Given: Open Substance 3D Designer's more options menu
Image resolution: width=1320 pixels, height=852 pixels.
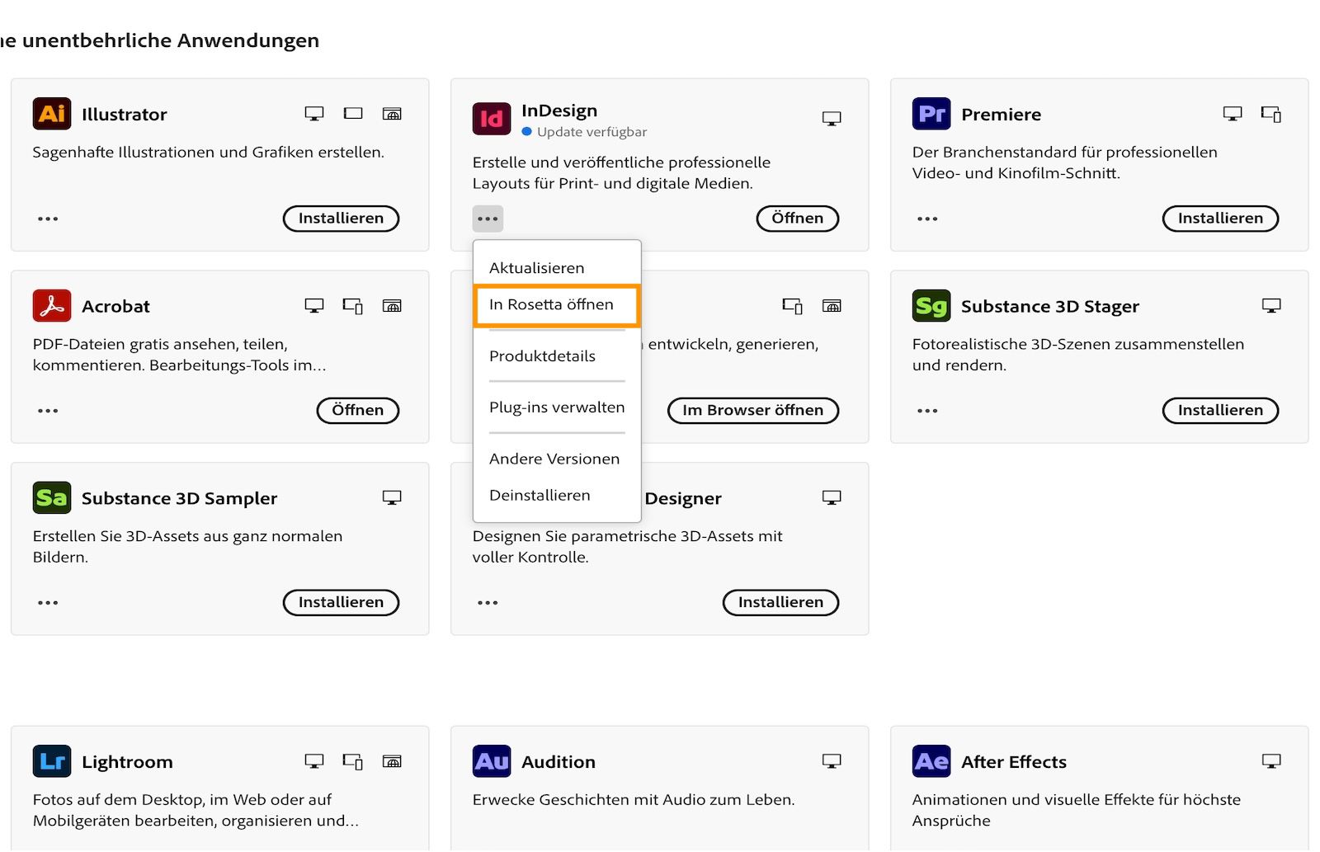Looking at the screenshot, I should click(488, 603).
